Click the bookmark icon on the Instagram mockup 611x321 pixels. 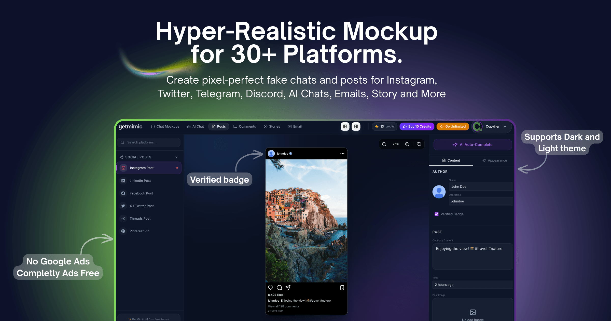tap(342, 287)
